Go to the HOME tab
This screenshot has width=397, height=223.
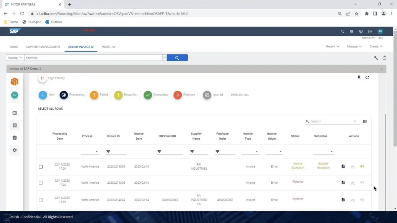click(14, 47)
